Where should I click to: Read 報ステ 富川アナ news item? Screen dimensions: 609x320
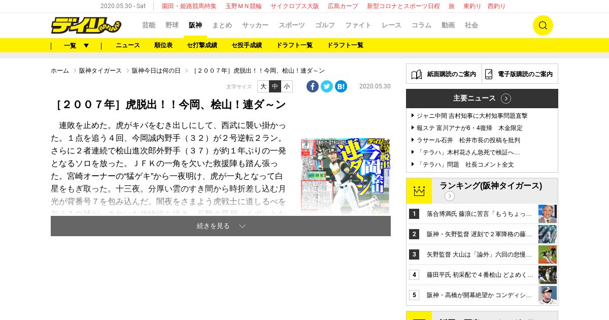(x=469, y=128)
